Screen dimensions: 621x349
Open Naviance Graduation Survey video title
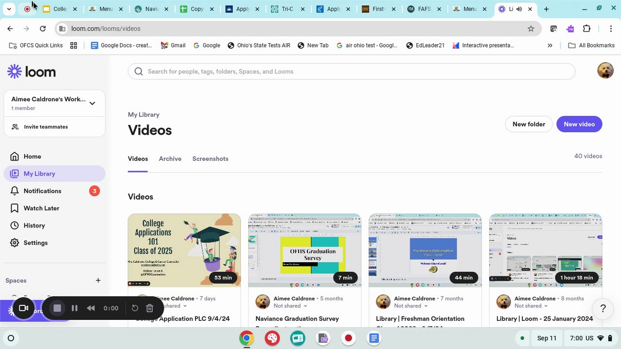297,318
